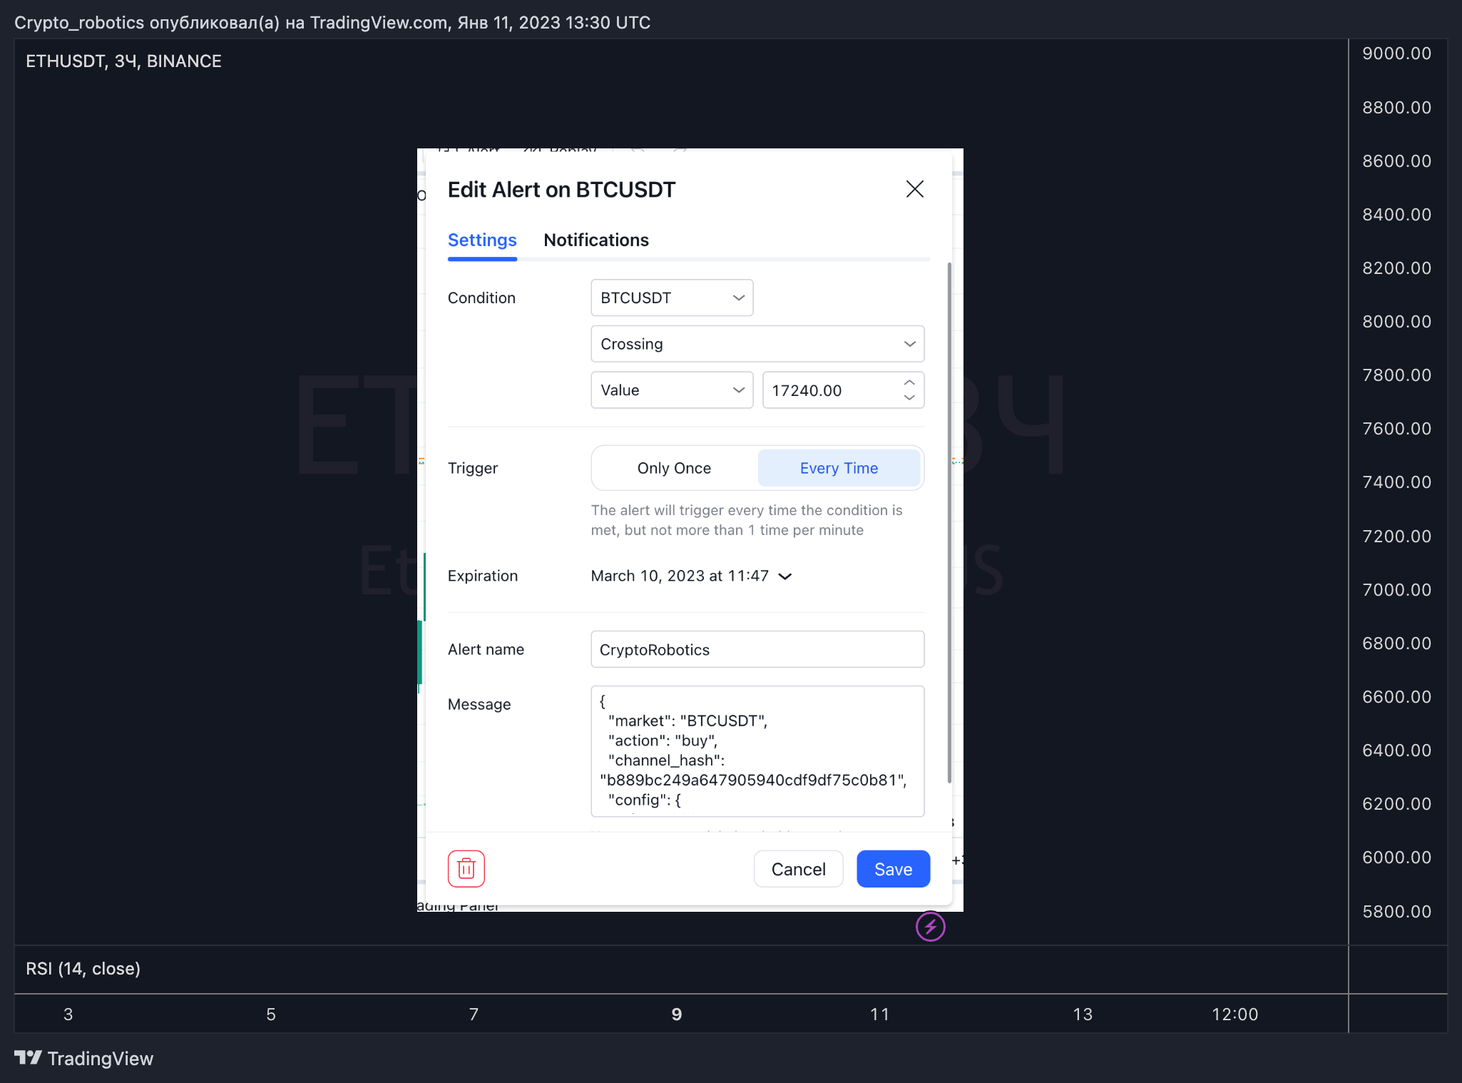
Task: Click the Crypto_robotics publication header text
Action: click(332, 23)
